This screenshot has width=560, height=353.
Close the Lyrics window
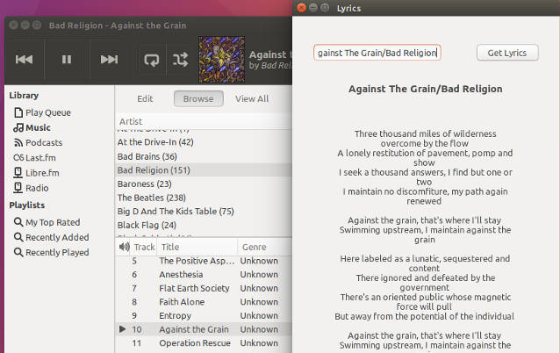(x=302, y=8)
